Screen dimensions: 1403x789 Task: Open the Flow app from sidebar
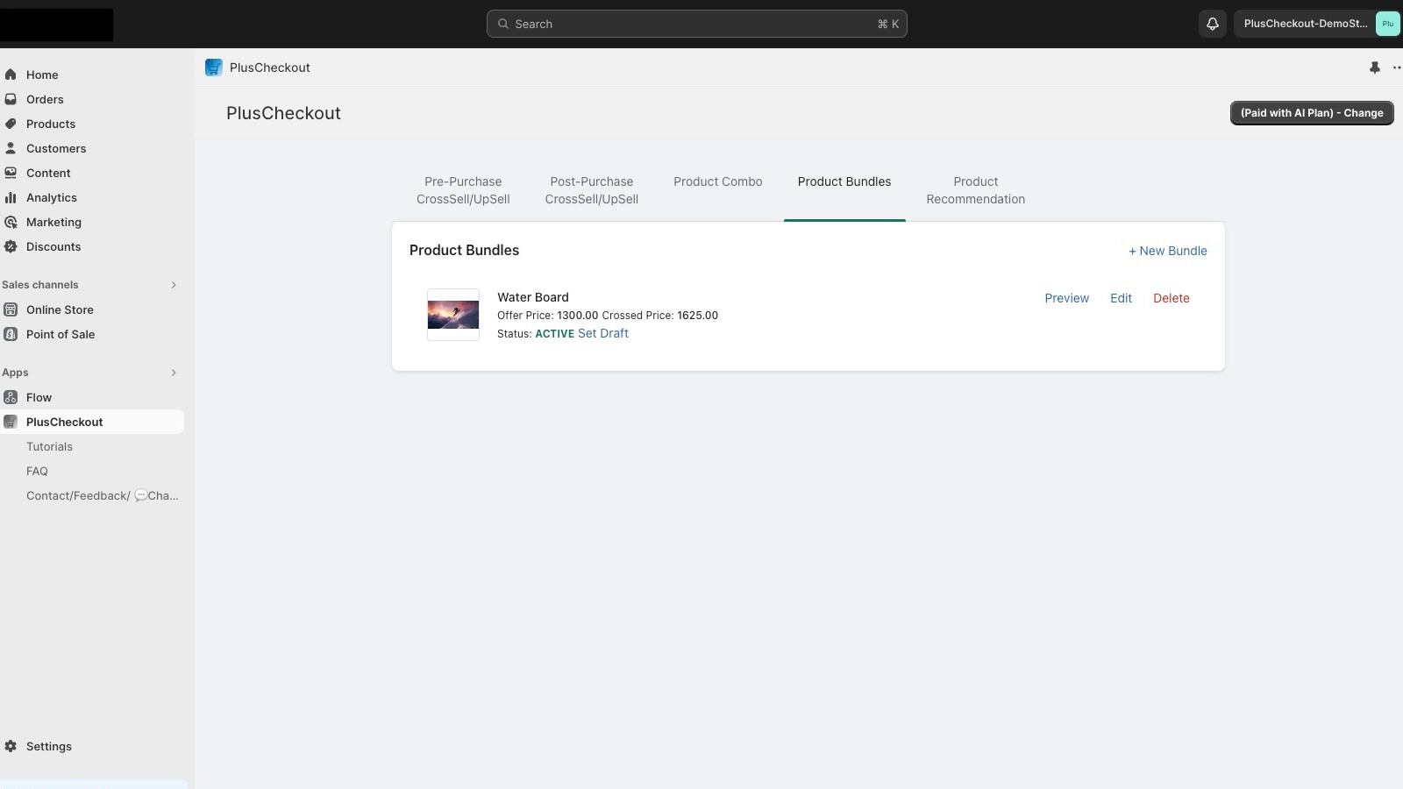pos(39,397)
